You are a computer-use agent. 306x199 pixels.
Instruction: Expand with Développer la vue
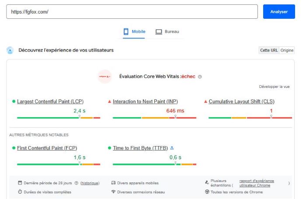tap(274, 87)
